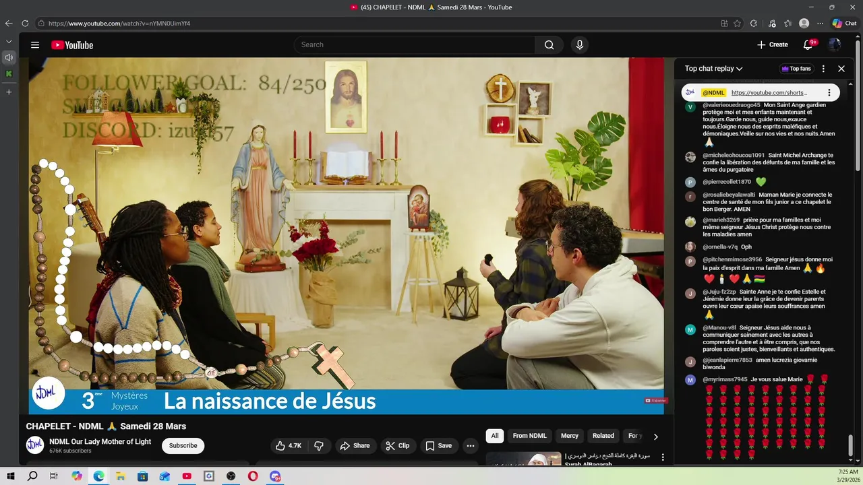
Task: Select the From NDML filter chip
Action: [x=530, y=436]
